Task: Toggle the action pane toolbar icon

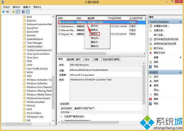Action: (28, 12)
